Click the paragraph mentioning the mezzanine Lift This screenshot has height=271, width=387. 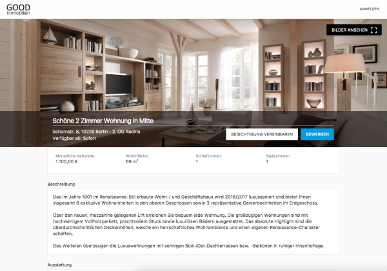click(186, 225)
